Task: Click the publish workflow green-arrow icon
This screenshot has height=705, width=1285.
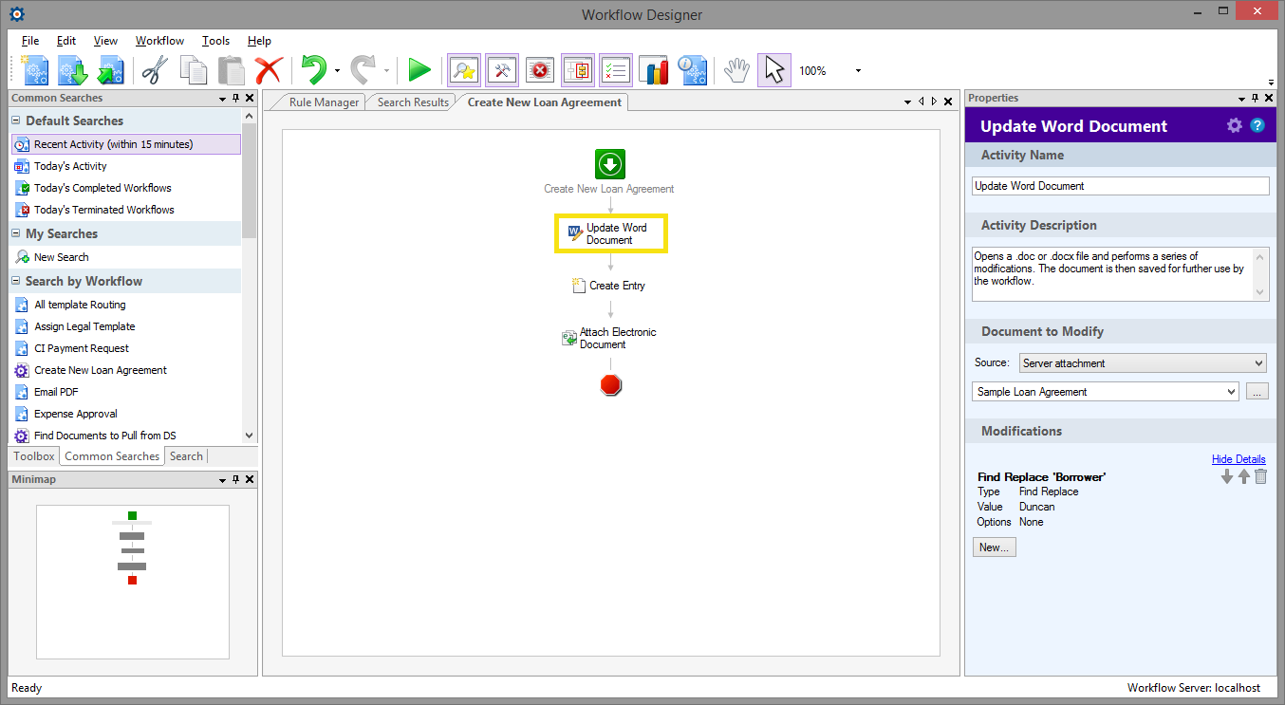Action: click(111, 70)
